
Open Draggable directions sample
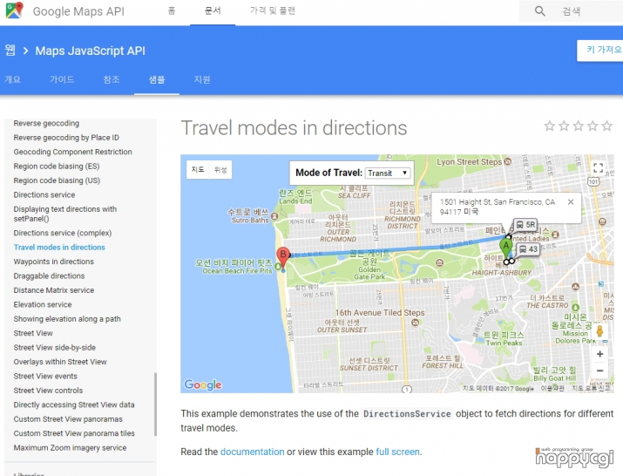(49, 276)
